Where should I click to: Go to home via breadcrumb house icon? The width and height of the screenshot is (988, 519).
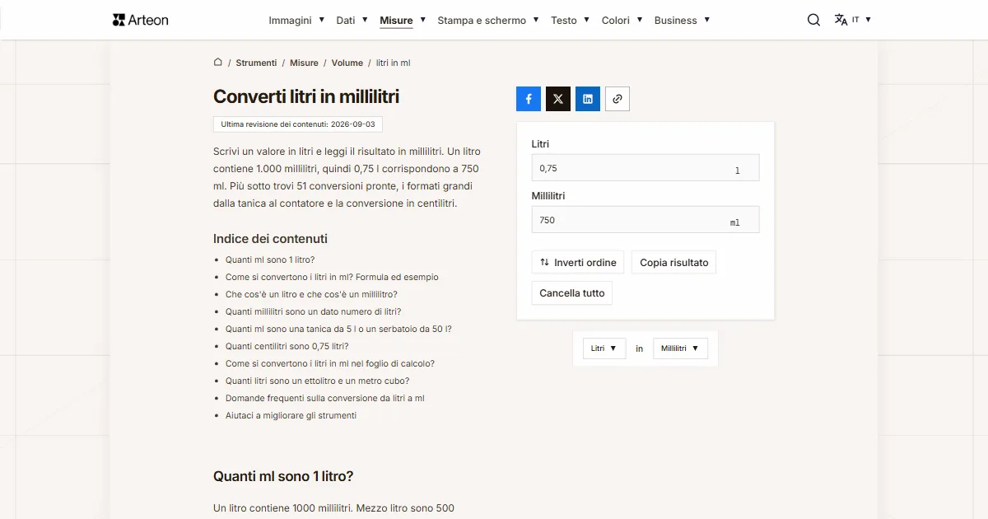coord(218,62)
